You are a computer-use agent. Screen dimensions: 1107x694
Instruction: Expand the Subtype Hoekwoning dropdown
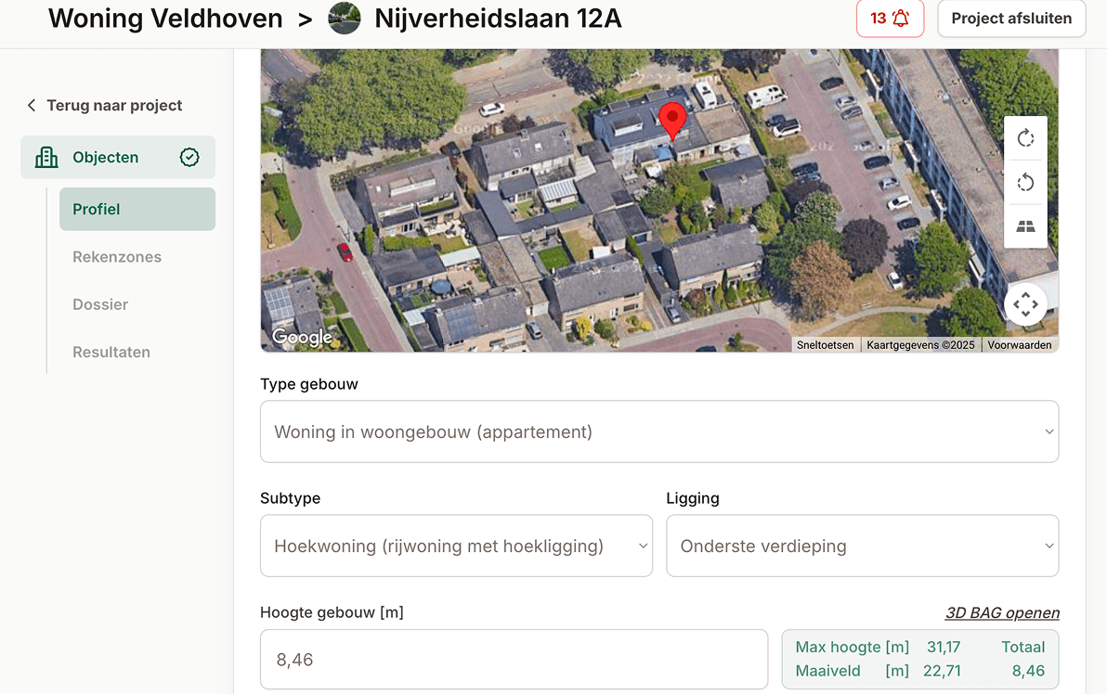click(x=455, y=546)
